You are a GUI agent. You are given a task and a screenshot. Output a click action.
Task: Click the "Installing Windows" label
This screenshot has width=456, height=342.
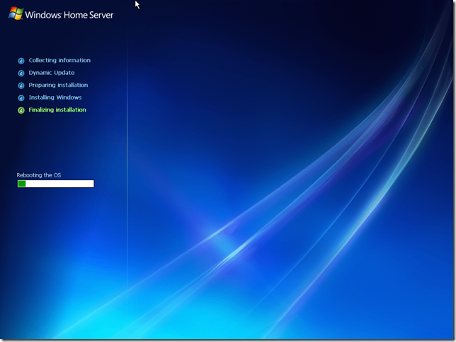click(x=55, y=98)
